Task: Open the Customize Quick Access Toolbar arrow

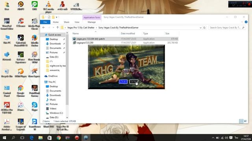Action: tap(57, 17)
